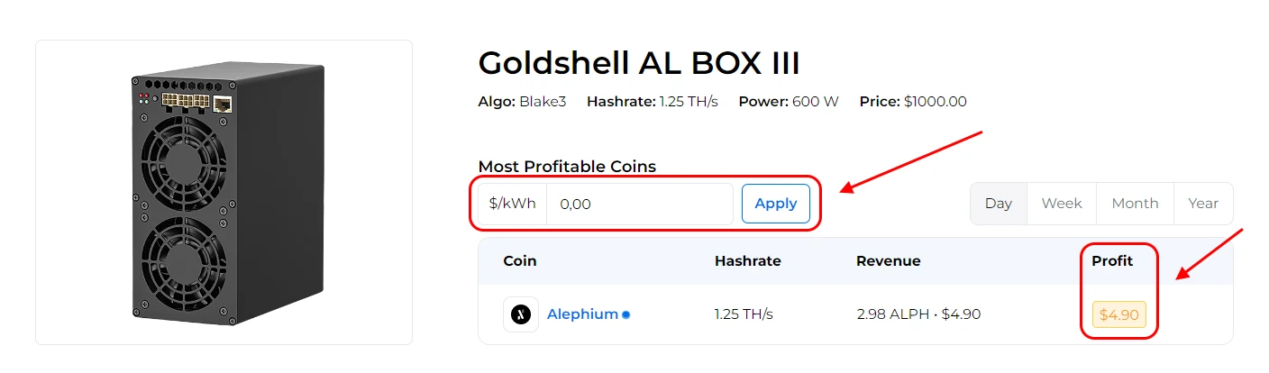Viewport: 1269px width, 373px height.
Task: Switch to the Week period tab
Action: tap(1062, 204)
